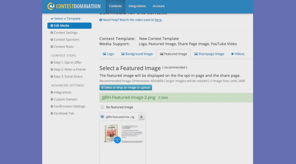
Task: Click the image icon on Featured Image tab
Action: click(x=162, y=54)
